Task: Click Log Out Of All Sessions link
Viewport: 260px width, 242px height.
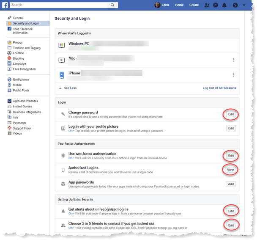Action: (219, 88)
